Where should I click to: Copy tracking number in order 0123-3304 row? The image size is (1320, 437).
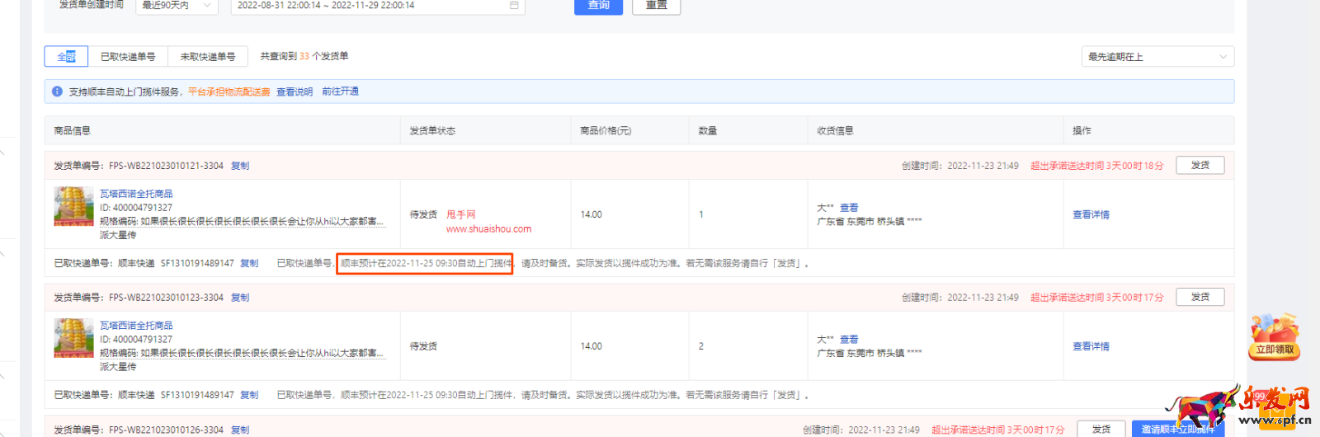(x=249, y=395)
